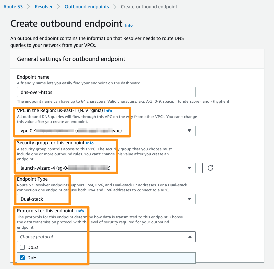Open Info beside Create outbound endpoint

[129, 25]
